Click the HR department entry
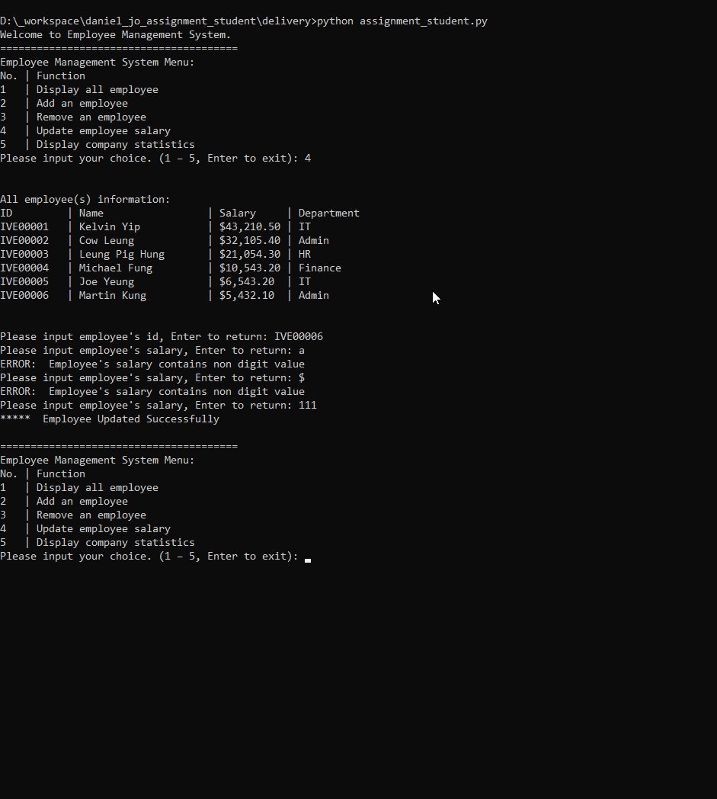The width and height of the screenshot is (717, 799). (x=305, y=254)
